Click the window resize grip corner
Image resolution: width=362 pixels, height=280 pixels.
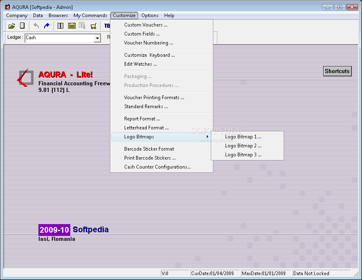tap(356, 274)
